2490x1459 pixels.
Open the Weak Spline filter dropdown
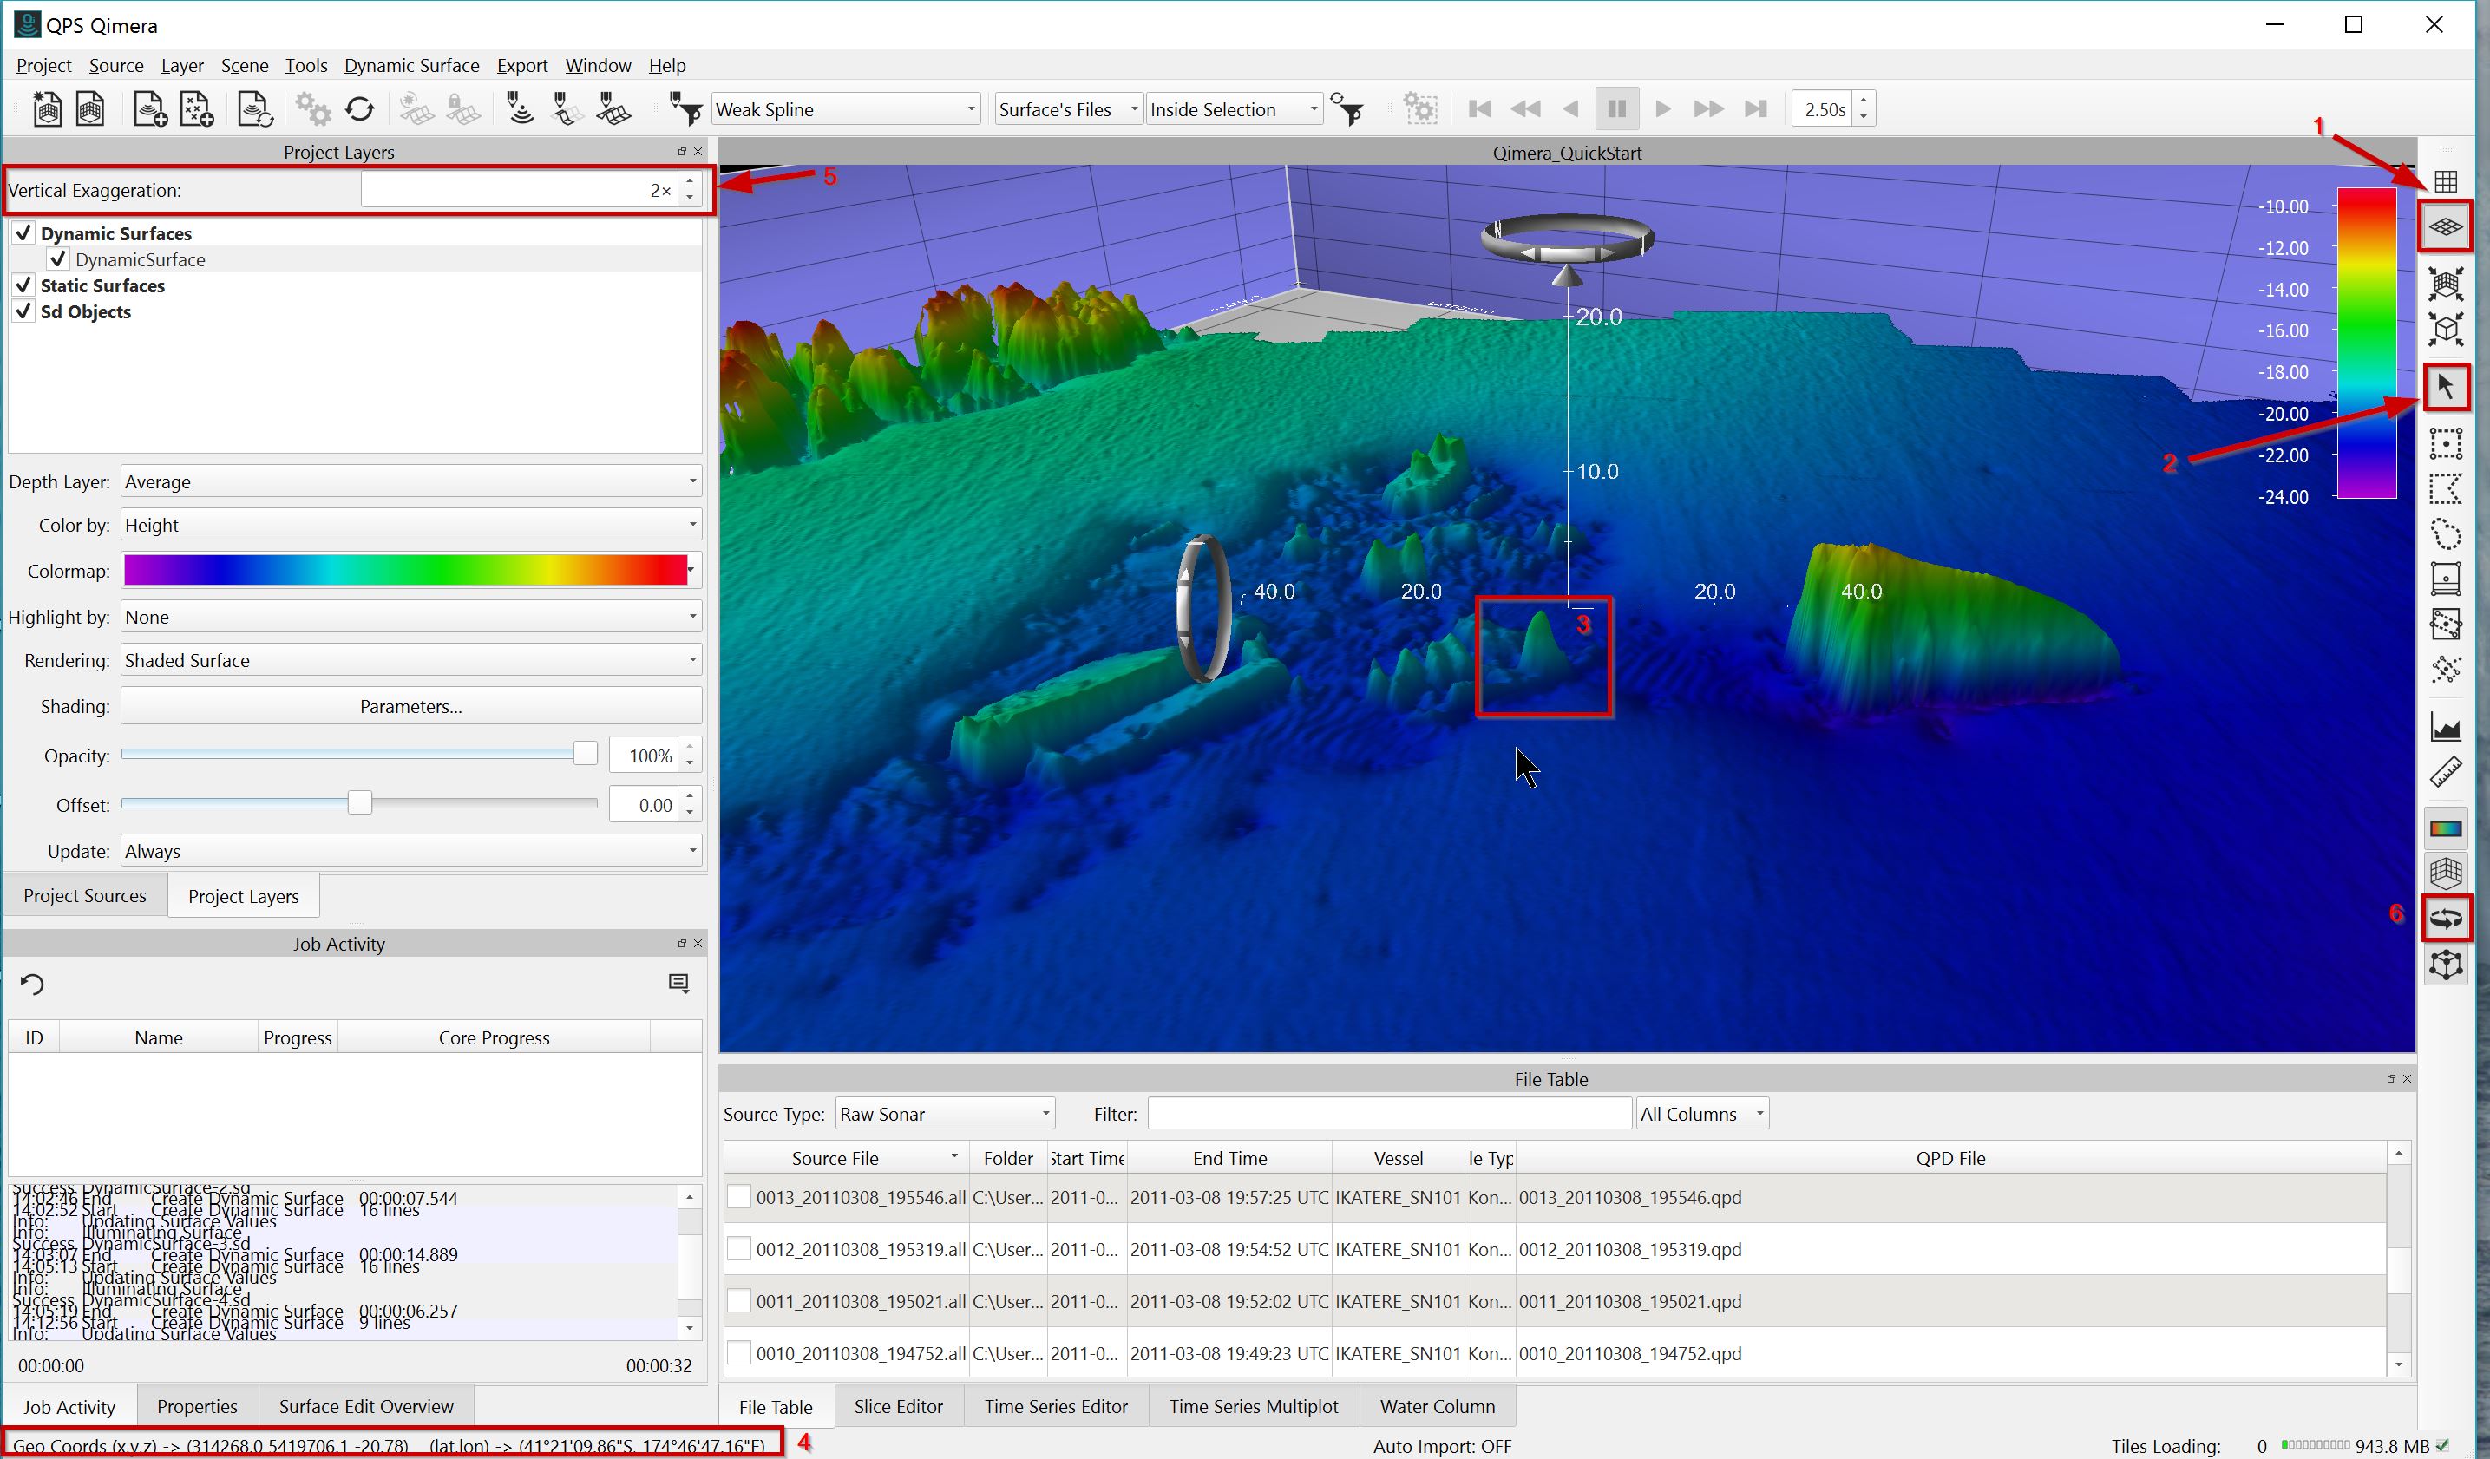point(845,109)
